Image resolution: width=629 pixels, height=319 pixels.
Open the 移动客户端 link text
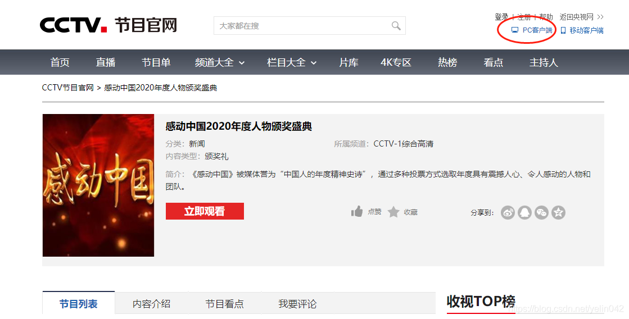586,30
